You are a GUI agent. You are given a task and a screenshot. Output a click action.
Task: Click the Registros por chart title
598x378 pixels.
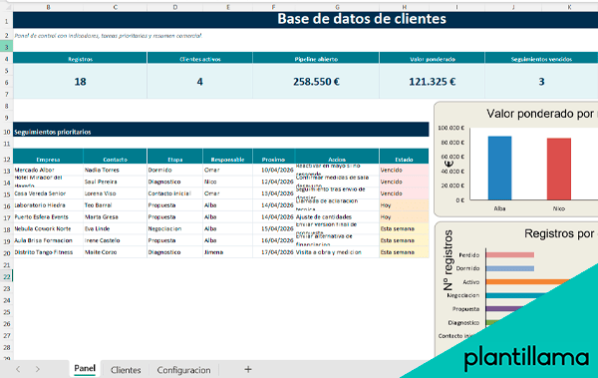click(560, 233)
